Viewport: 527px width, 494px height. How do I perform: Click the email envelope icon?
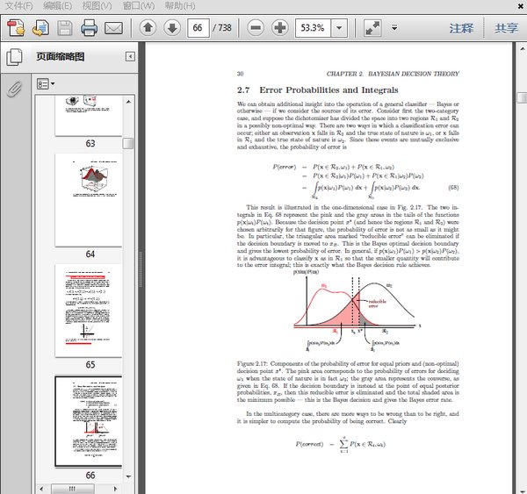(113, 28)
